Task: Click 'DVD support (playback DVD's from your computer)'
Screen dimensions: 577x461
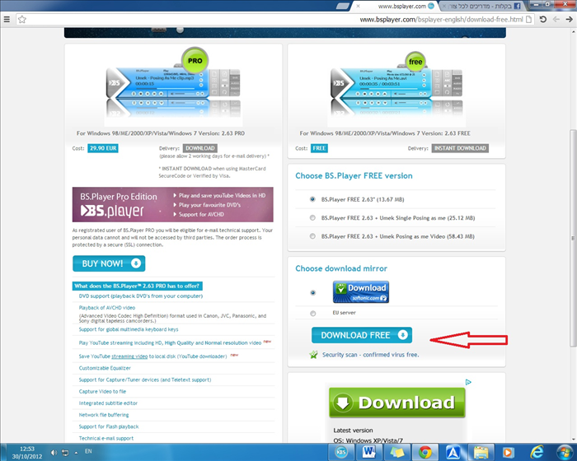Action: point(141,296)
